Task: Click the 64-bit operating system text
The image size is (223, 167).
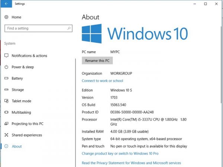Action: click(x=146, y=139)
